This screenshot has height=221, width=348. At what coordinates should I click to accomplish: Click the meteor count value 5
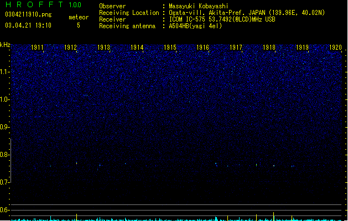[x=79, y=25]
